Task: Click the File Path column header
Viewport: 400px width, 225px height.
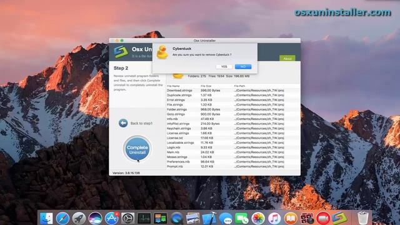Action: point(239,86)
